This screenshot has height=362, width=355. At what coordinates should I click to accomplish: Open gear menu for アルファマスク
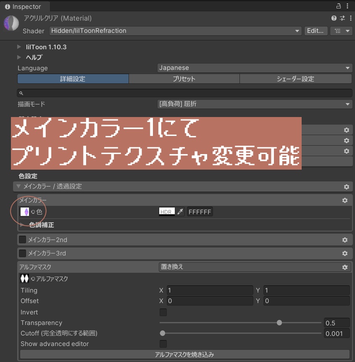point(345,267)
